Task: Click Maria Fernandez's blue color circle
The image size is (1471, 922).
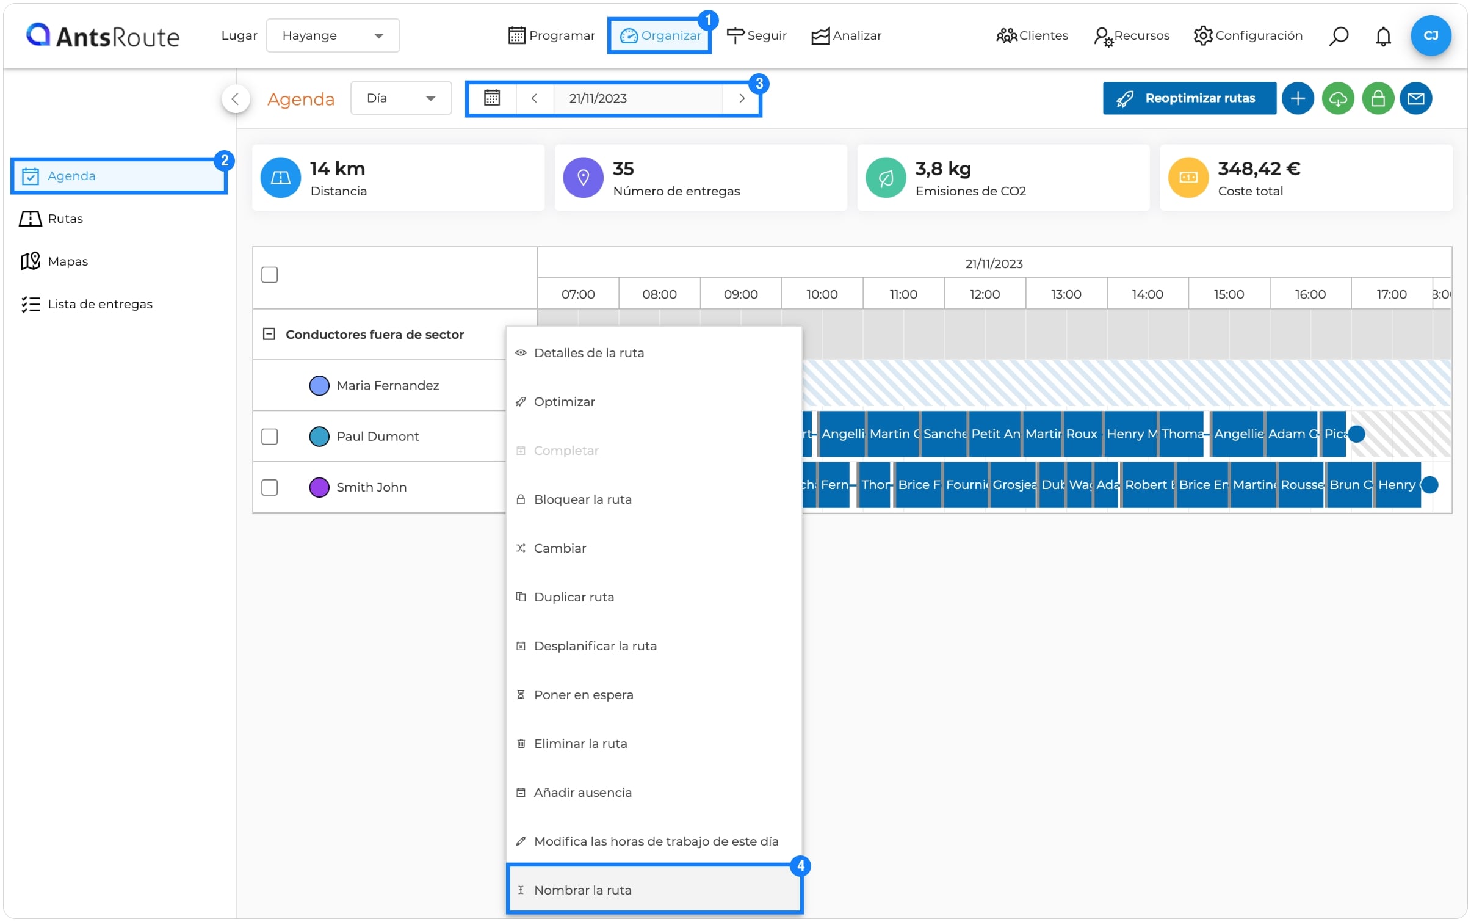Action: pyautogui.click(x=319, y=386)
